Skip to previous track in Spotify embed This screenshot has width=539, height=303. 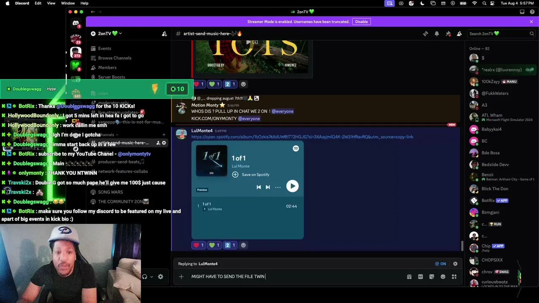tap(259, 187)
